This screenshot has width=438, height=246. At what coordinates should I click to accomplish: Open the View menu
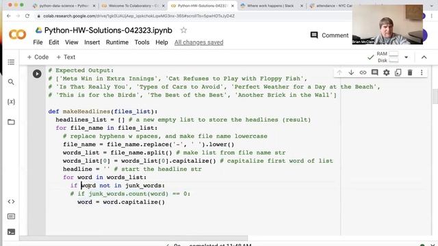click(x=71, y=42)
